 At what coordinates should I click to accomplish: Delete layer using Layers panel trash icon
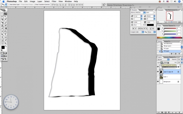point(179,112)
